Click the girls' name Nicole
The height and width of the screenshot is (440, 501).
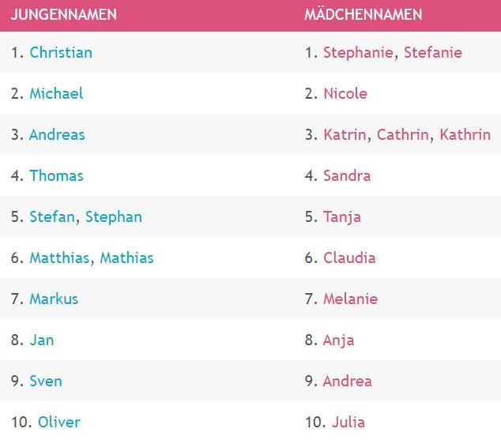tap(345, 94)
